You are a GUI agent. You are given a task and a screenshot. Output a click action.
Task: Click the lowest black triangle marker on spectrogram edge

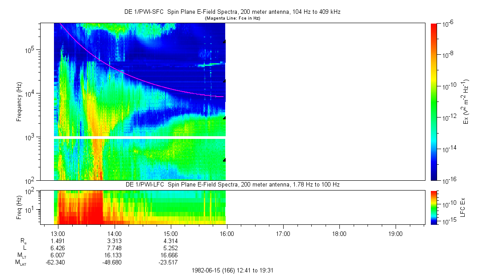pyautogui.click(x=224, y=159)
